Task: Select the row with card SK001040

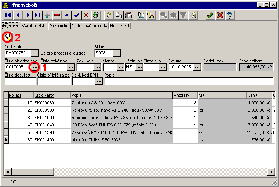Action: coord(51,125)
